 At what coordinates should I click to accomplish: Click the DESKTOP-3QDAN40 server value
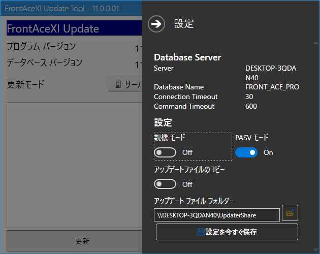pyautogui.click(x=270, y=73)
